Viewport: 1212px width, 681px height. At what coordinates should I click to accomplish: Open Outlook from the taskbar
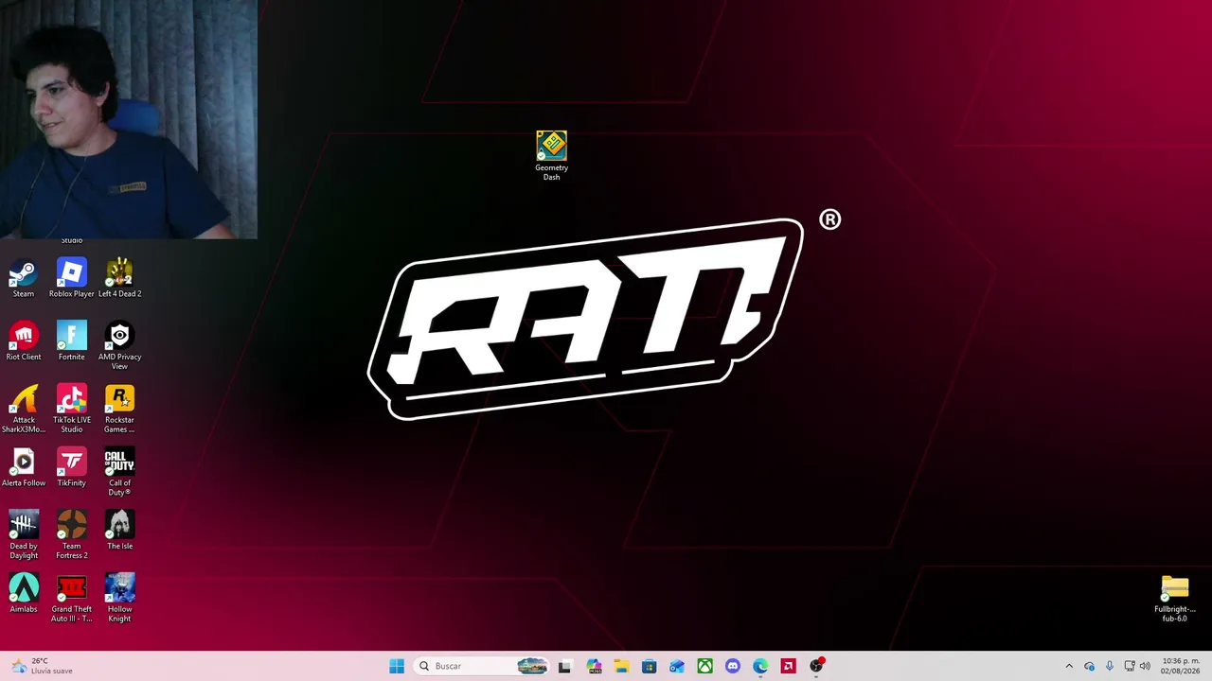[677, 666]
